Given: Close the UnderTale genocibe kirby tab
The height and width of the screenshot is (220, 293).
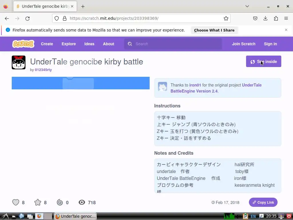Looking at the screenshot, I should click(72, 6).
